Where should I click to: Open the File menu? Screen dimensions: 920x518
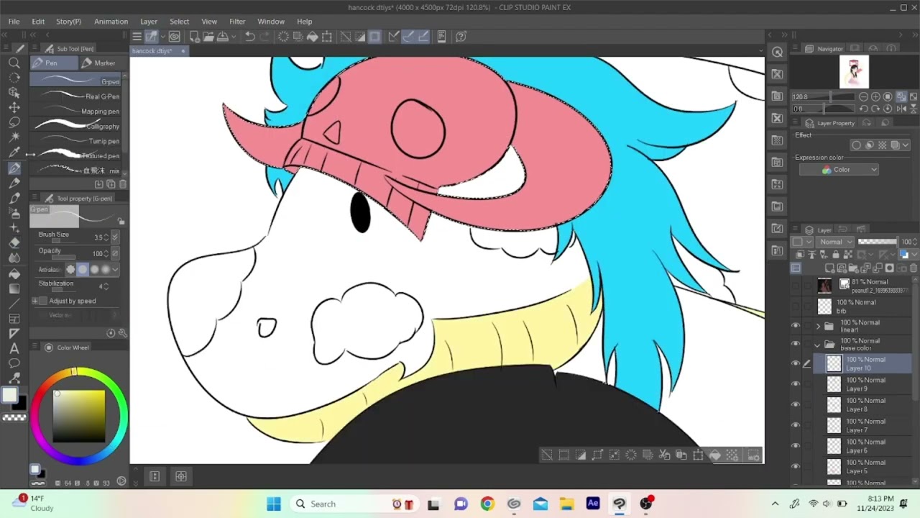click(x=14, y=22)
